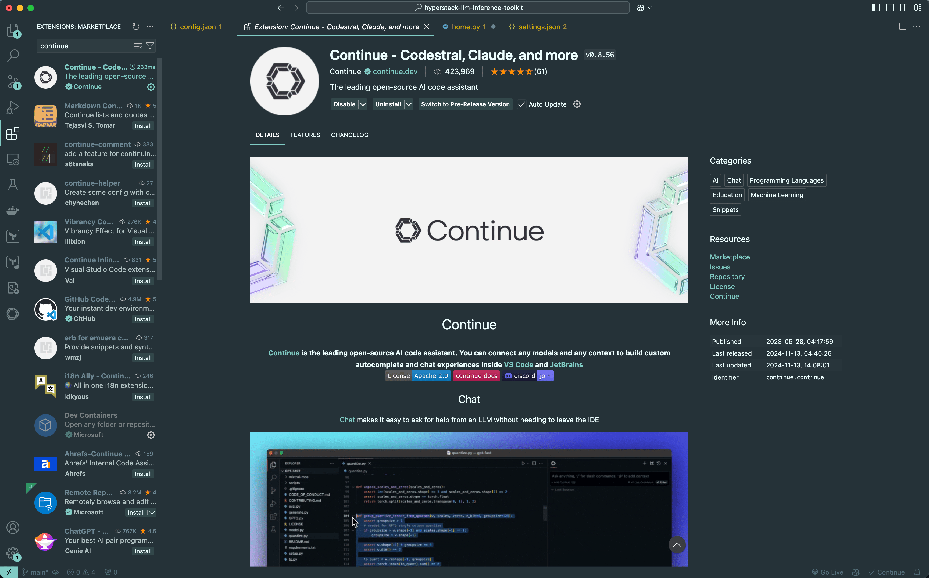
Task: Select the FEATURES tab
Action: click(x=305, y=135)
